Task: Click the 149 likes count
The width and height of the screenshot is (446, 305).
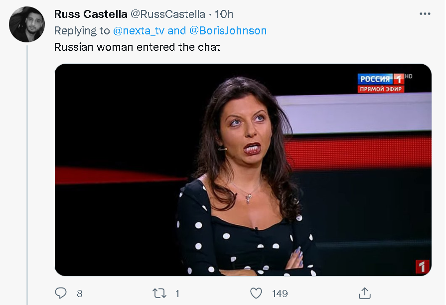Action: (280, 294)
